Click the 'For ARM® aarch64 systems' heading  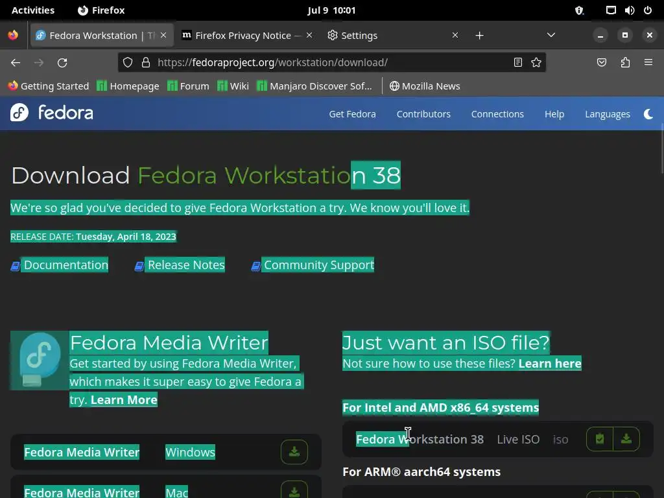[421, 472]
